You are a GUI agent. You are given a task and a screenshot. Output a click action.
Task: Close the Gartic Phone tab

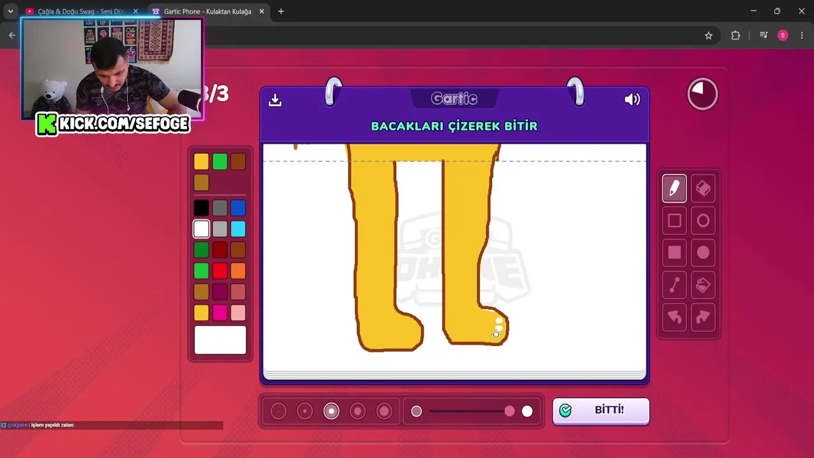[261, 11]
